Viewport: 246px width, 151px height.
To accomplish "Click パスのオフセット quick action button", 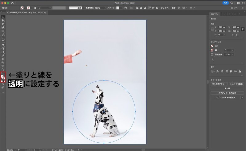I will pyautogui.click(x=219, y=84).
